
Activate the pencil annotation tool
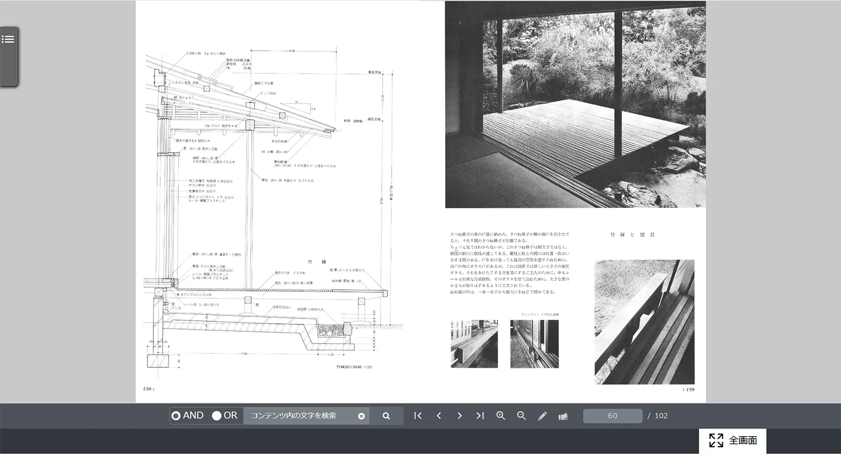pyautogui.click(x=542, y=416)
